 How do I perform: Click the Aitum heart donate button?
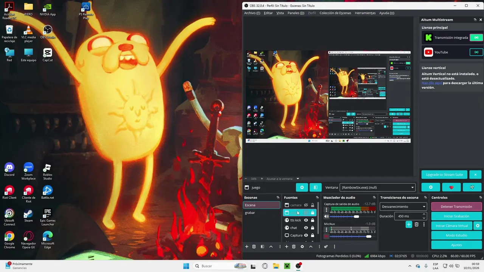click(451, 187)
